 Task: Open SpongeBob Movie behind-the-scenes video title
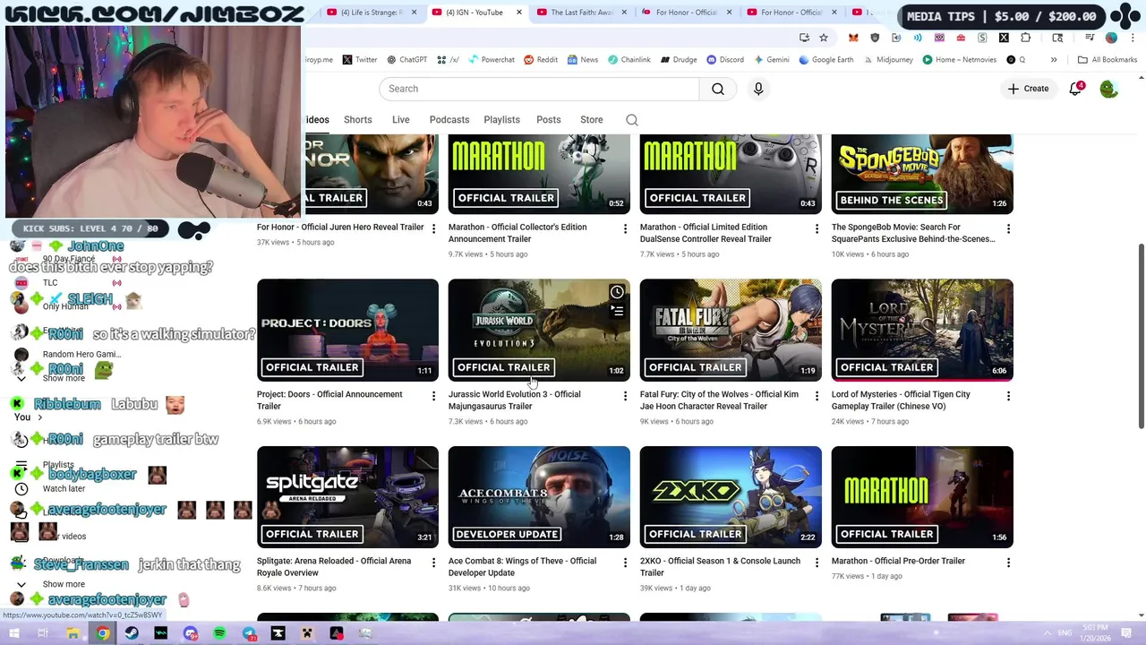coord(913,233)
